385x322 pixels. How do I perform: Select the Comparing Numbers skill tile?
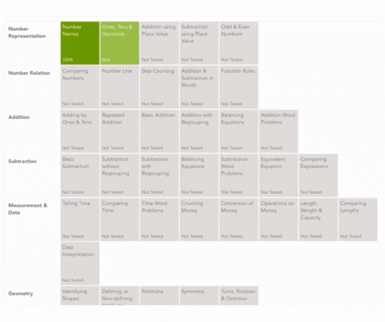coord(80,87)
